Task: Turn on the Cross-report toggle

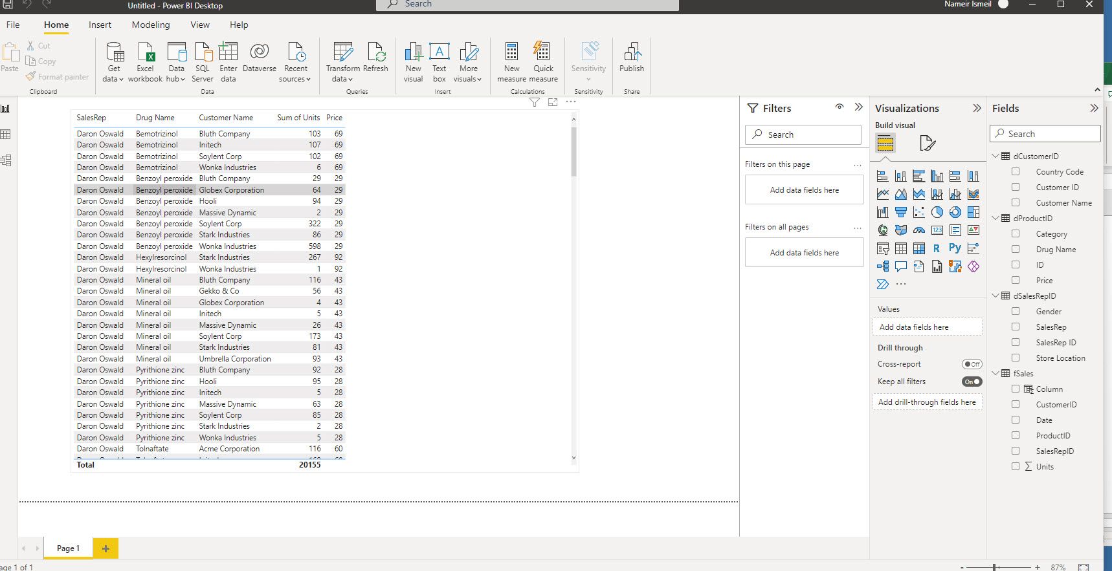Action: pyautogui.click(x=972, y=364)
